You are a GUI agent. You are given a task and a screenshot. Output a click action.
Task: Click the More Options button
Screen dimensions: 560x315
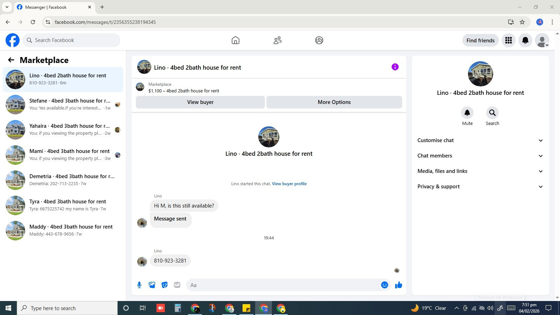pyautogui.click(x=334, y=102)
